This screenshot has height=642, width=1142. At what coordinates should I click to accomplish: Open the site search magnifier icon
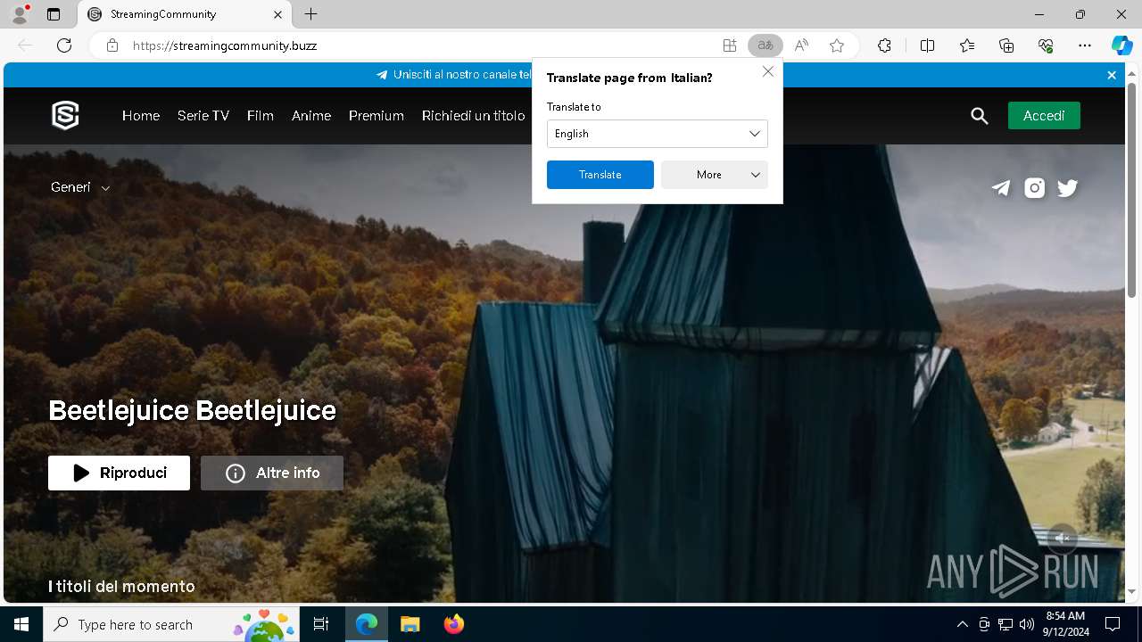click(980, 116)
